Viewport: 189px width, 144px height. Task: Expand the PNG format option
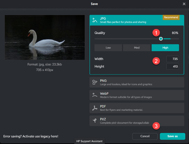(137, 82)
